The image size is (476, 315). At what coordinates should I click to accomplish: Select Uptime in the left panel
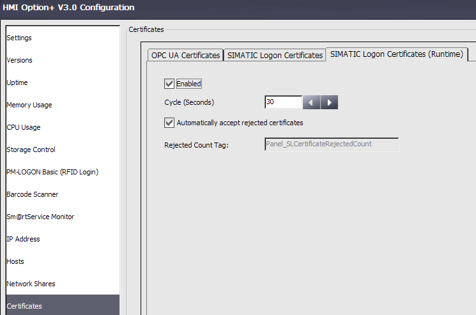coord(17,82)
